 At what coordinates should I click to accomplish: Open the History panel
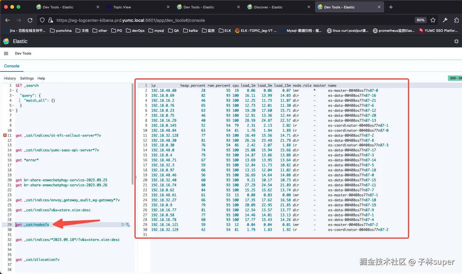coord(10,78)
